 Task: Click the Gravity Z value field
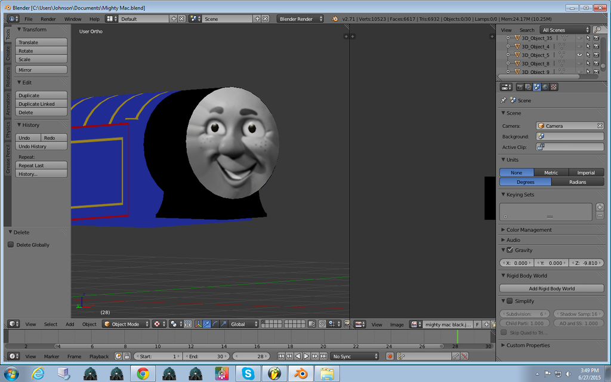587,263
